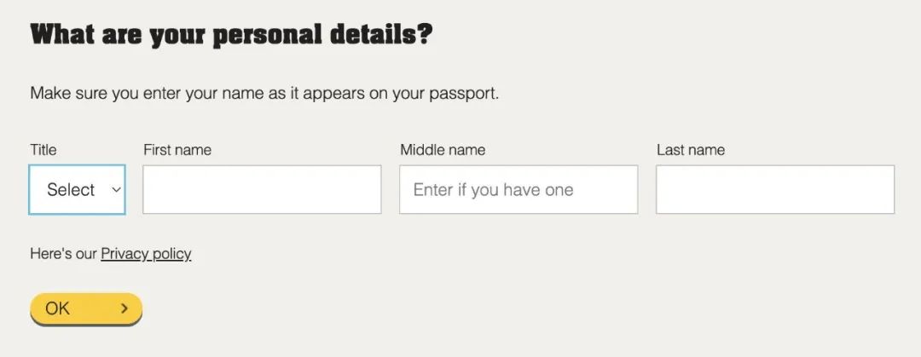The height and width of the screenshot is (357, 921).
Task: Click the 'First name' label
Action: tap(177, 150)
